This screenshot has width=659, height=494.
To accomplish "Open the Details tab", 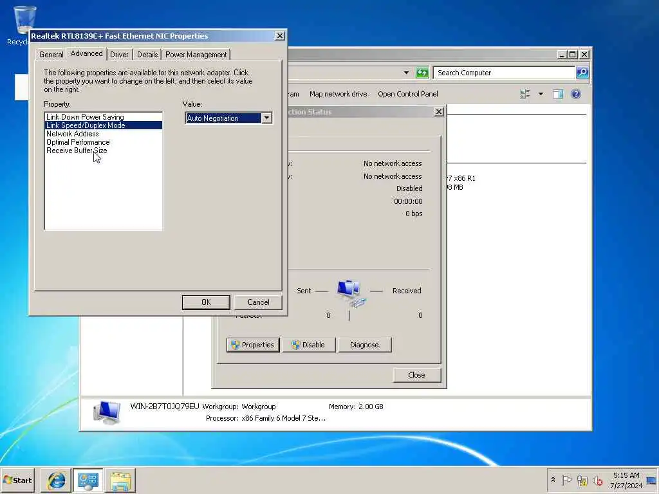I will point(147,55).
